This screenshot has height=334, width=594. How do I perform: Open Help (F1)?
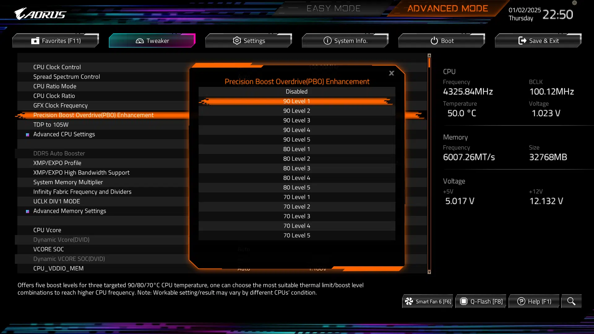(534, 301)
